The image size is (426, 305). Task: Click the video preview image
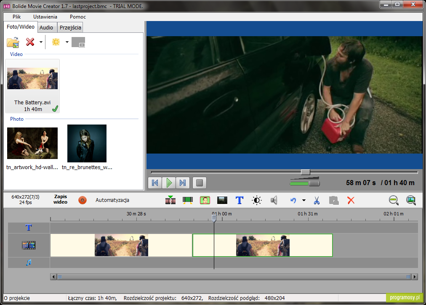click(285, 95)
